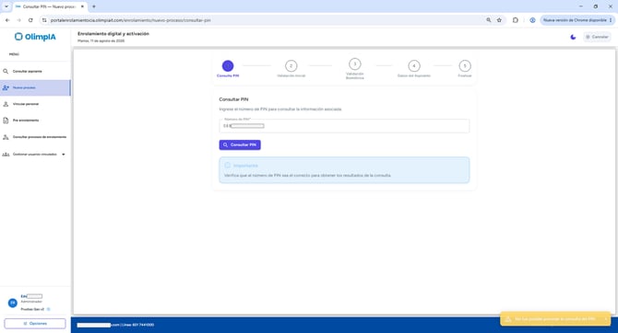Viewport: 618px width, 333px height.
Task: Click the add-user icon for Nuevo proceso
Action: click(x=6, y=87)
